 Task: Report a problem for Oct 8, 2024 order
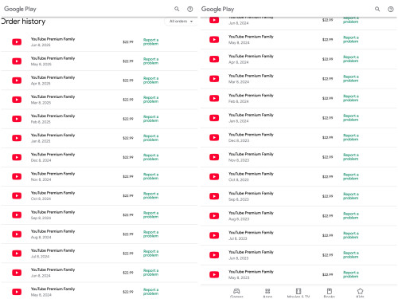coord(150,195)
